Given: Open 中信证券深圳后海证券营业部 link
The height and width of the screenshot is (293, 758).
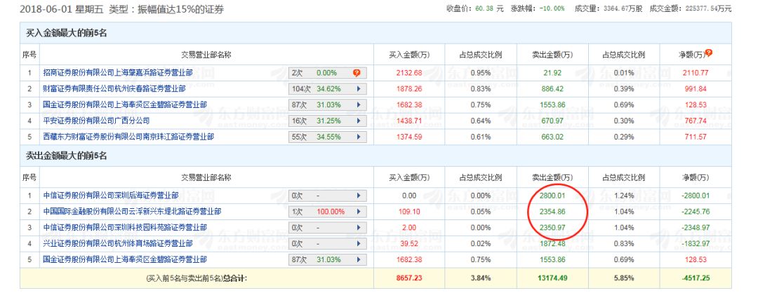Looking at the screenshot, I should point(110,196).
